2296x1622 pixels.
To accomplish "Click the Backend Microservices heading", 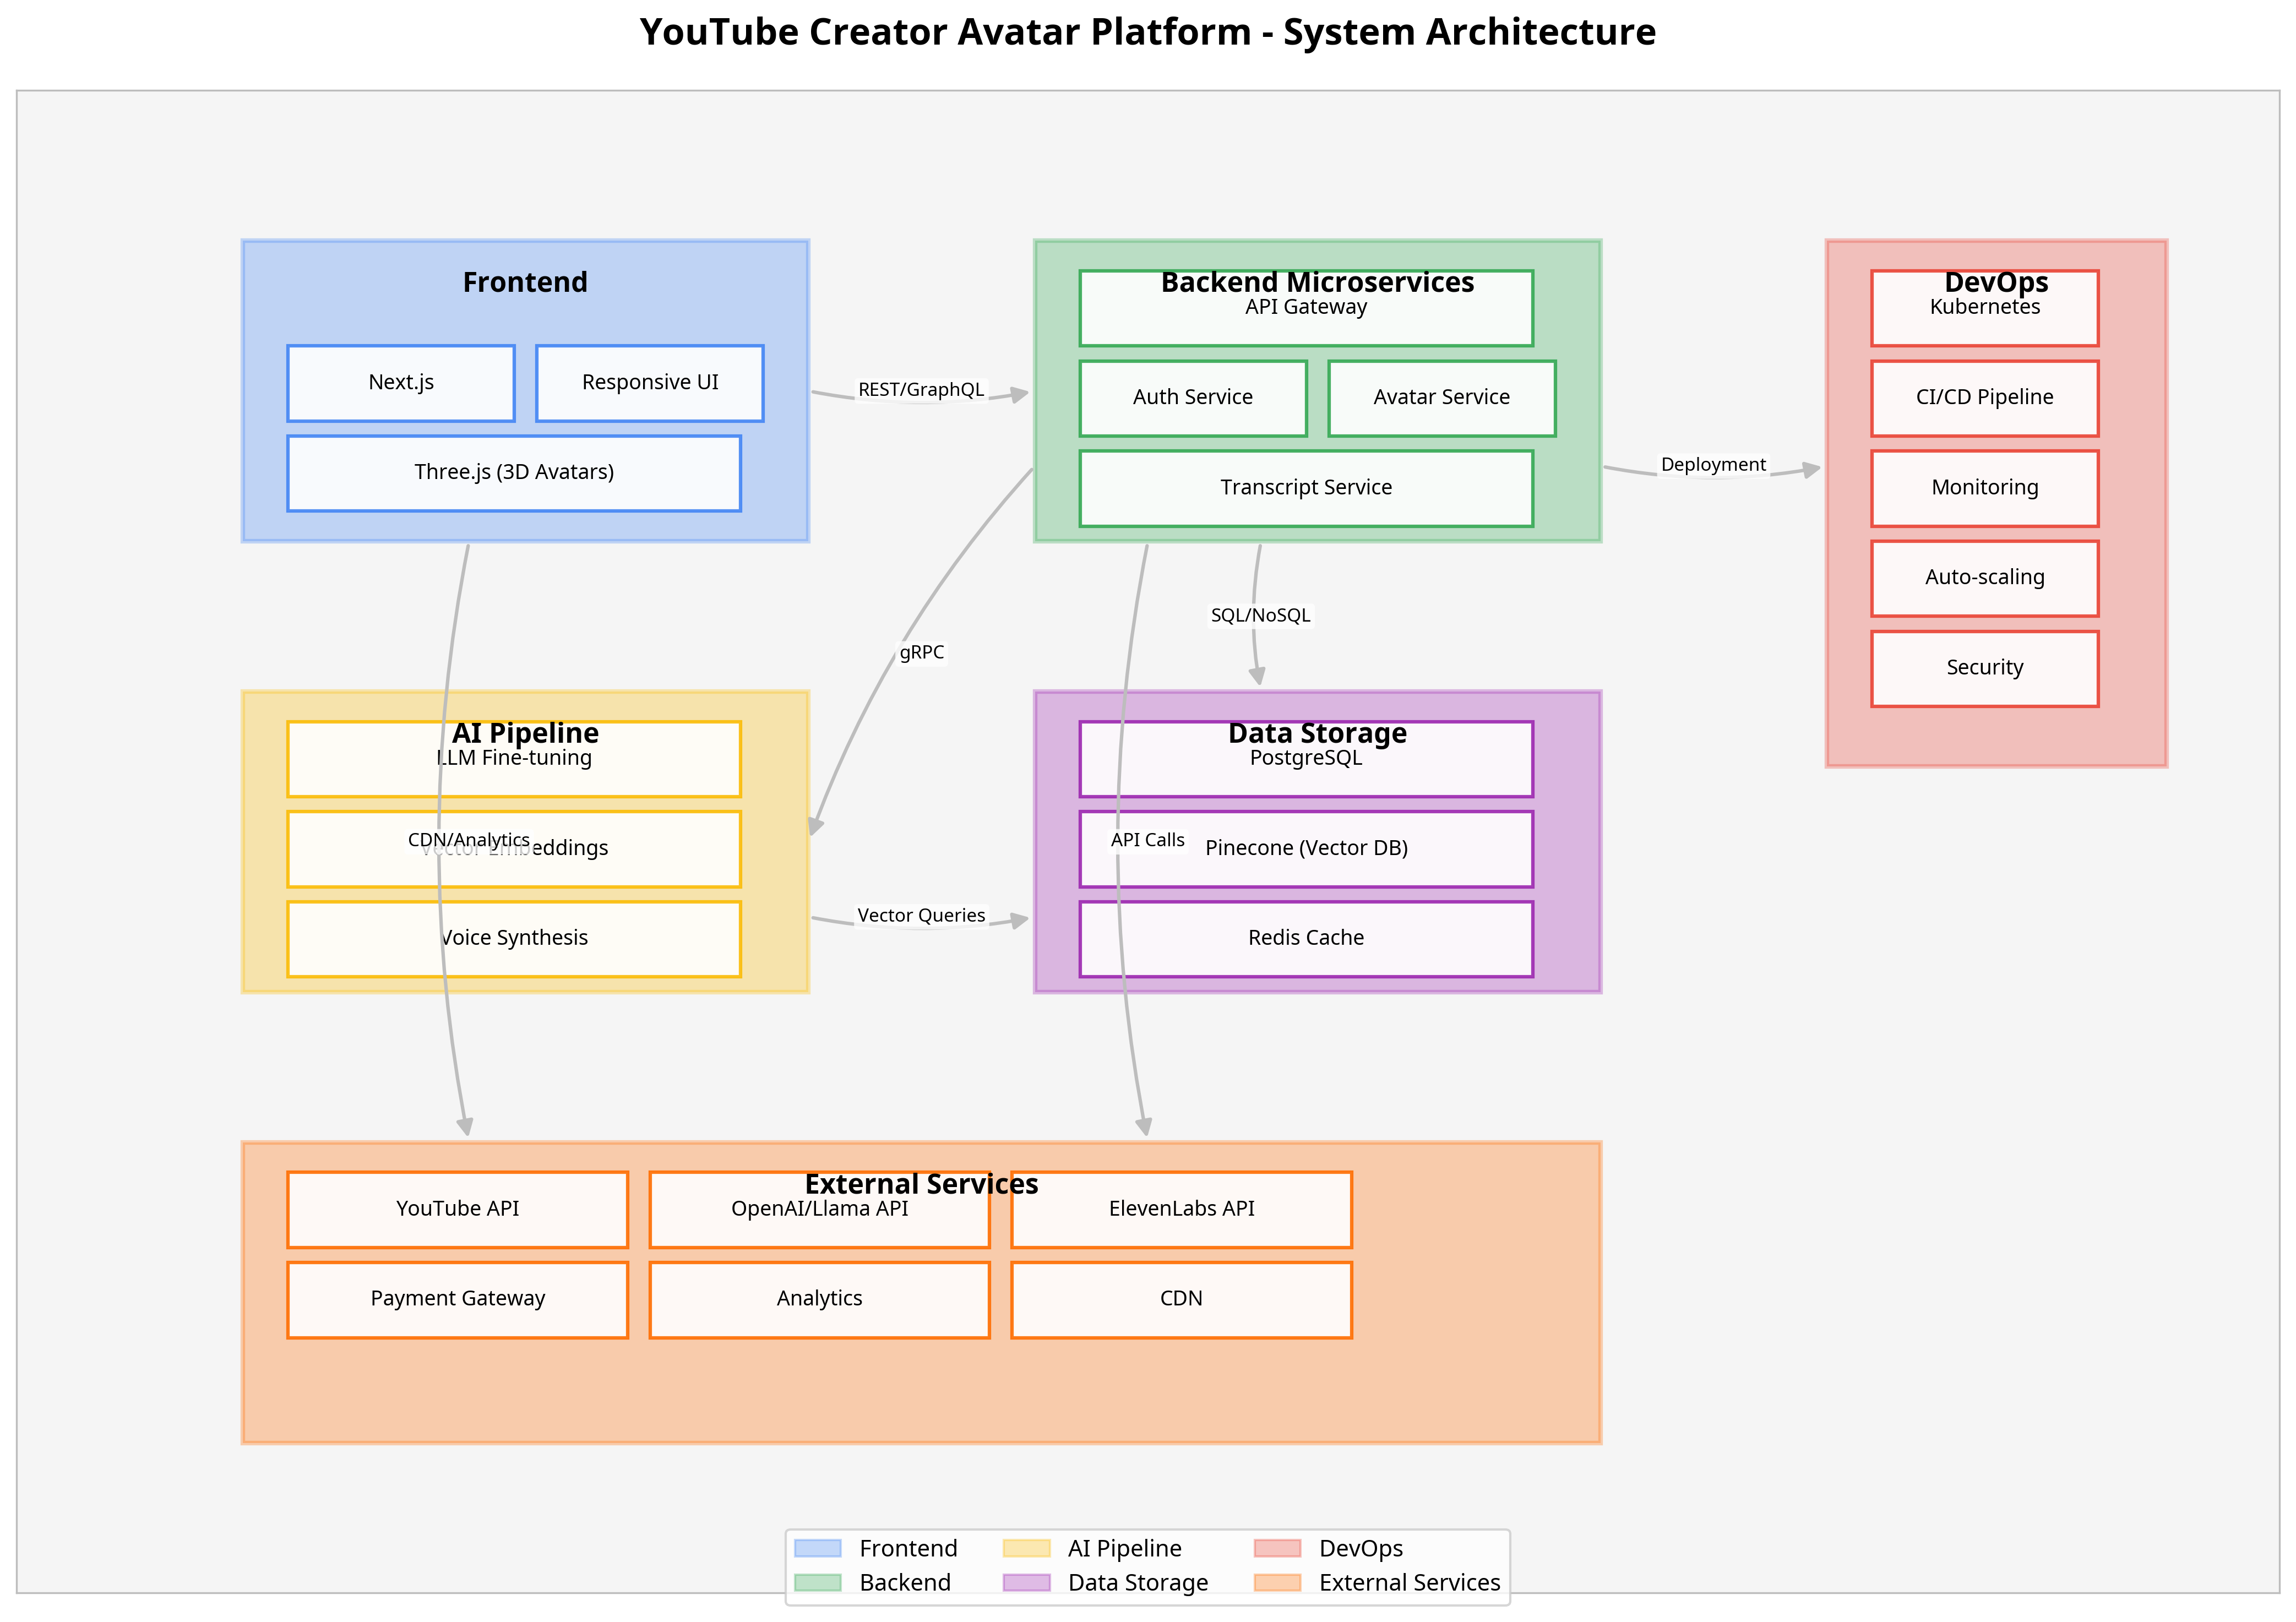I will pos(1318,283).
